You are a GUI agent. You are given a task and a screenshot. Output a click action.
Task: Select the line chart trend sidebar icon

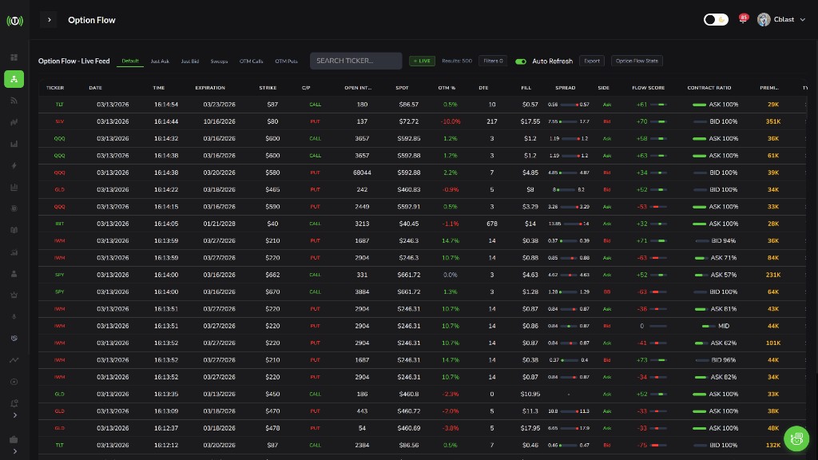click(15, 360)
